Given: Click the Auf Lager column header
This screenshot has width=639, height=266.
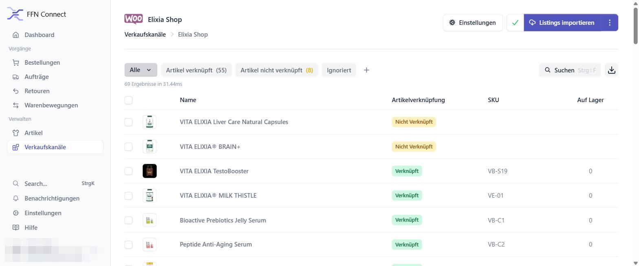Looking at the screenshot, I should 590,100.
